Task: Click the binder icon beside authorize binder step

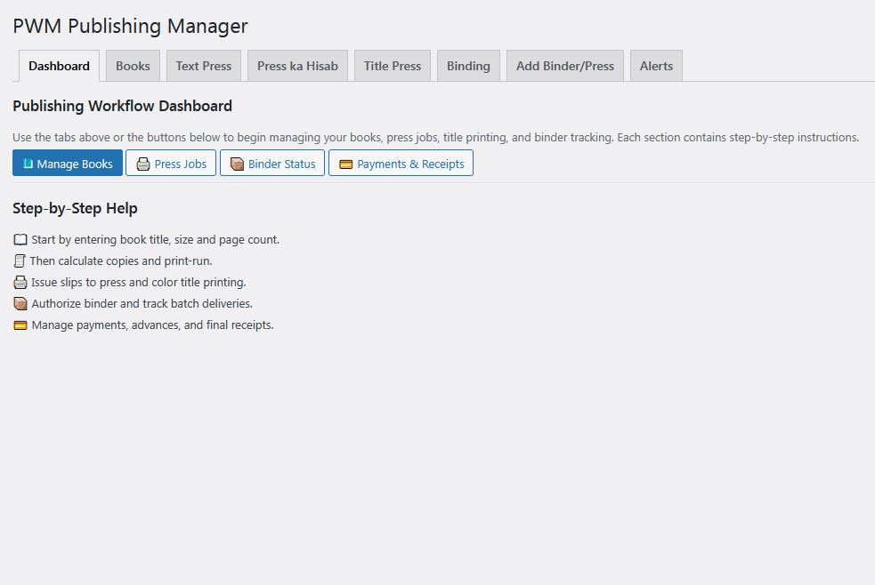Action: tap(20, 303)
